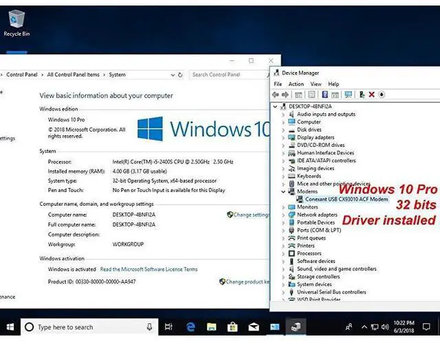Click the Disable device down-arrow icon
Screen dimensions: 440x341
[x=382, y=95]
